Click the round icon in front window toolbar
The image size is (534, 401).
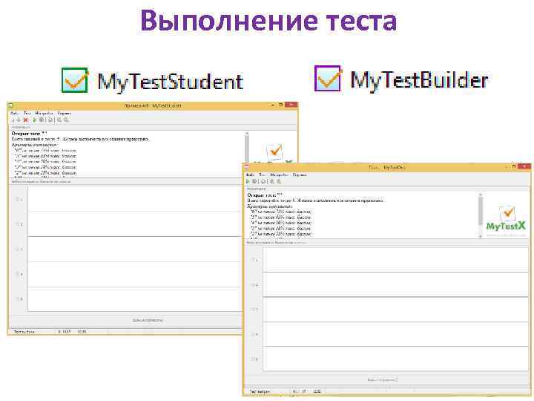point(263,181)
